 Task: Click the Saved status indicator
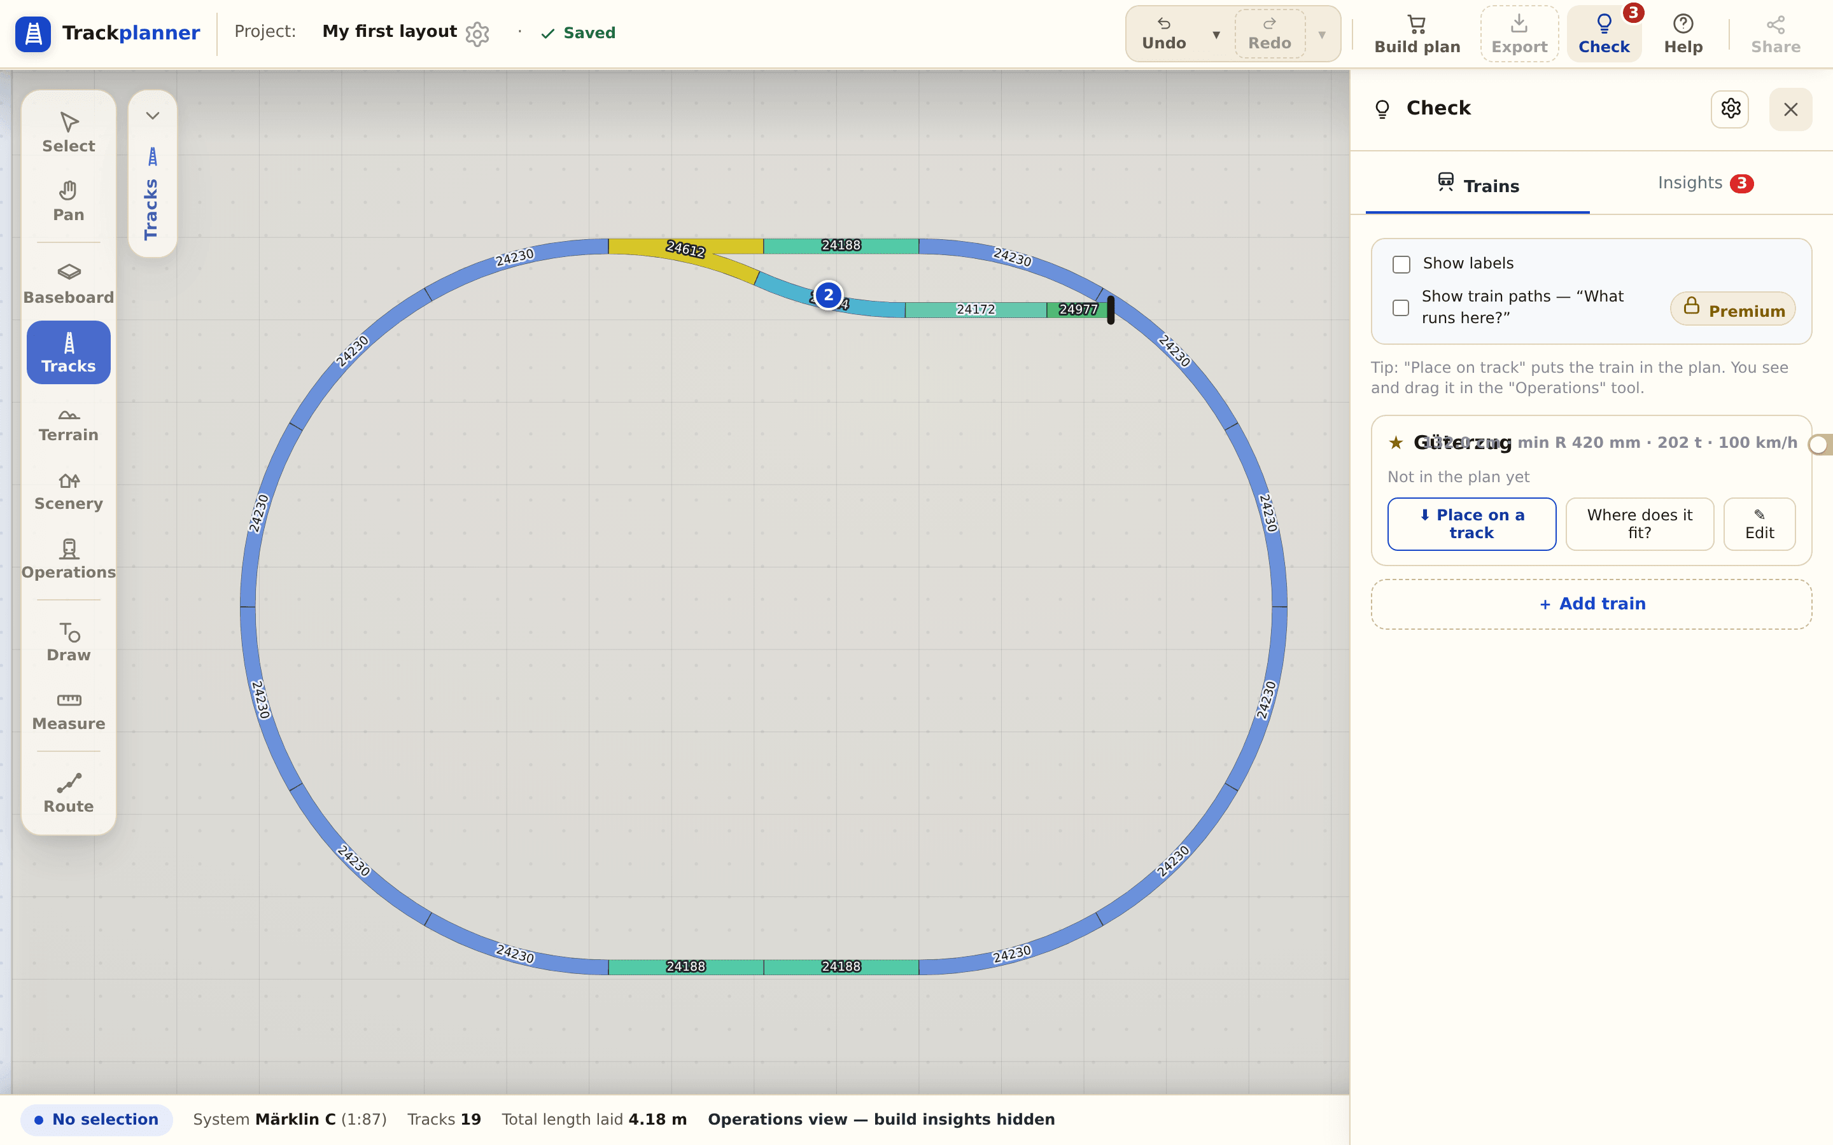pos(578,33)
